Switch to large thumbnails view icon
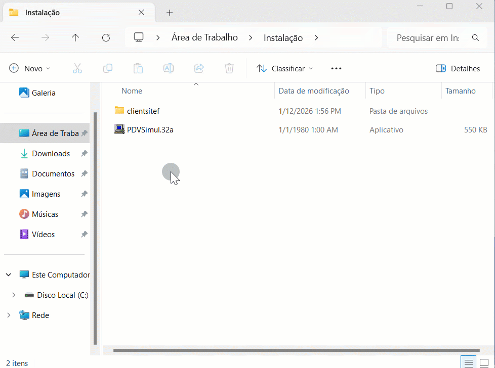495x368 pixels. 484,363
